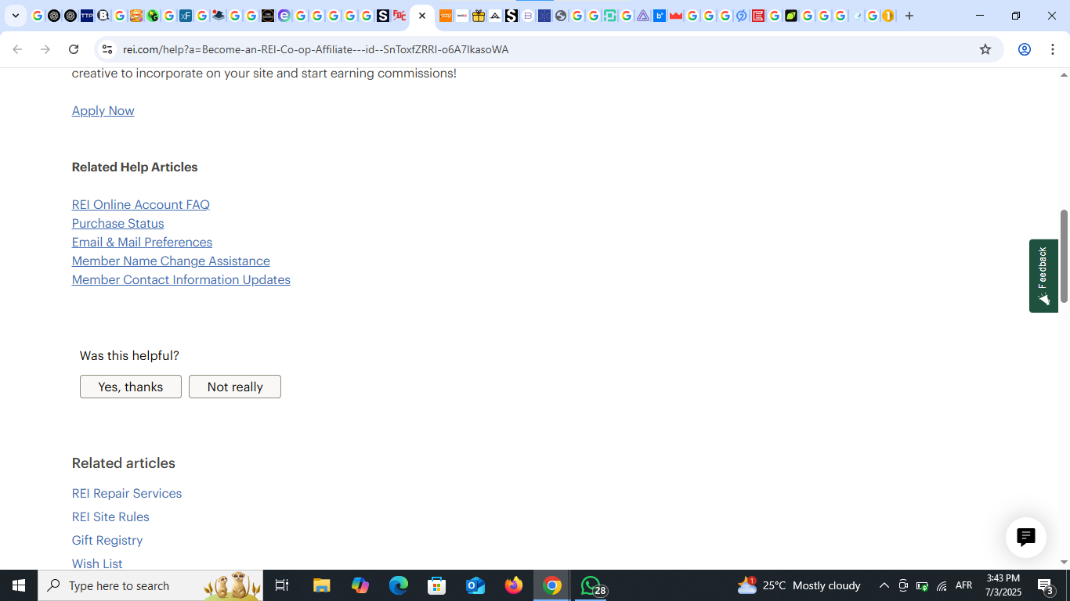Close the active REI tab

(422, 16)
